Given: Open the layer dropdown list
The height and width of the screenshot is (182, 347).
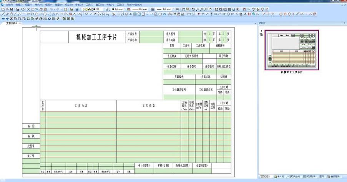Looking at the screenshot, I should tap(104, 9).
